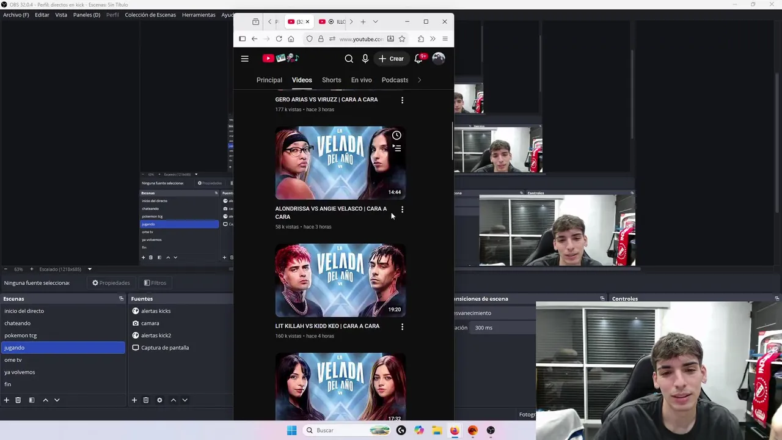Move scene down arrow in Escenas toolbar
The image size is (782, 440).
[57, 400]
